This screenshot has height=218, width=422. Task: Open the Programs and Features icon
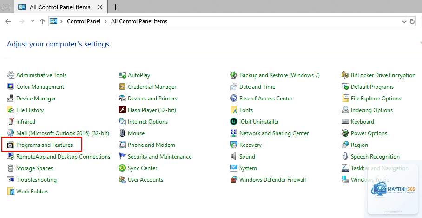(11, 145)
